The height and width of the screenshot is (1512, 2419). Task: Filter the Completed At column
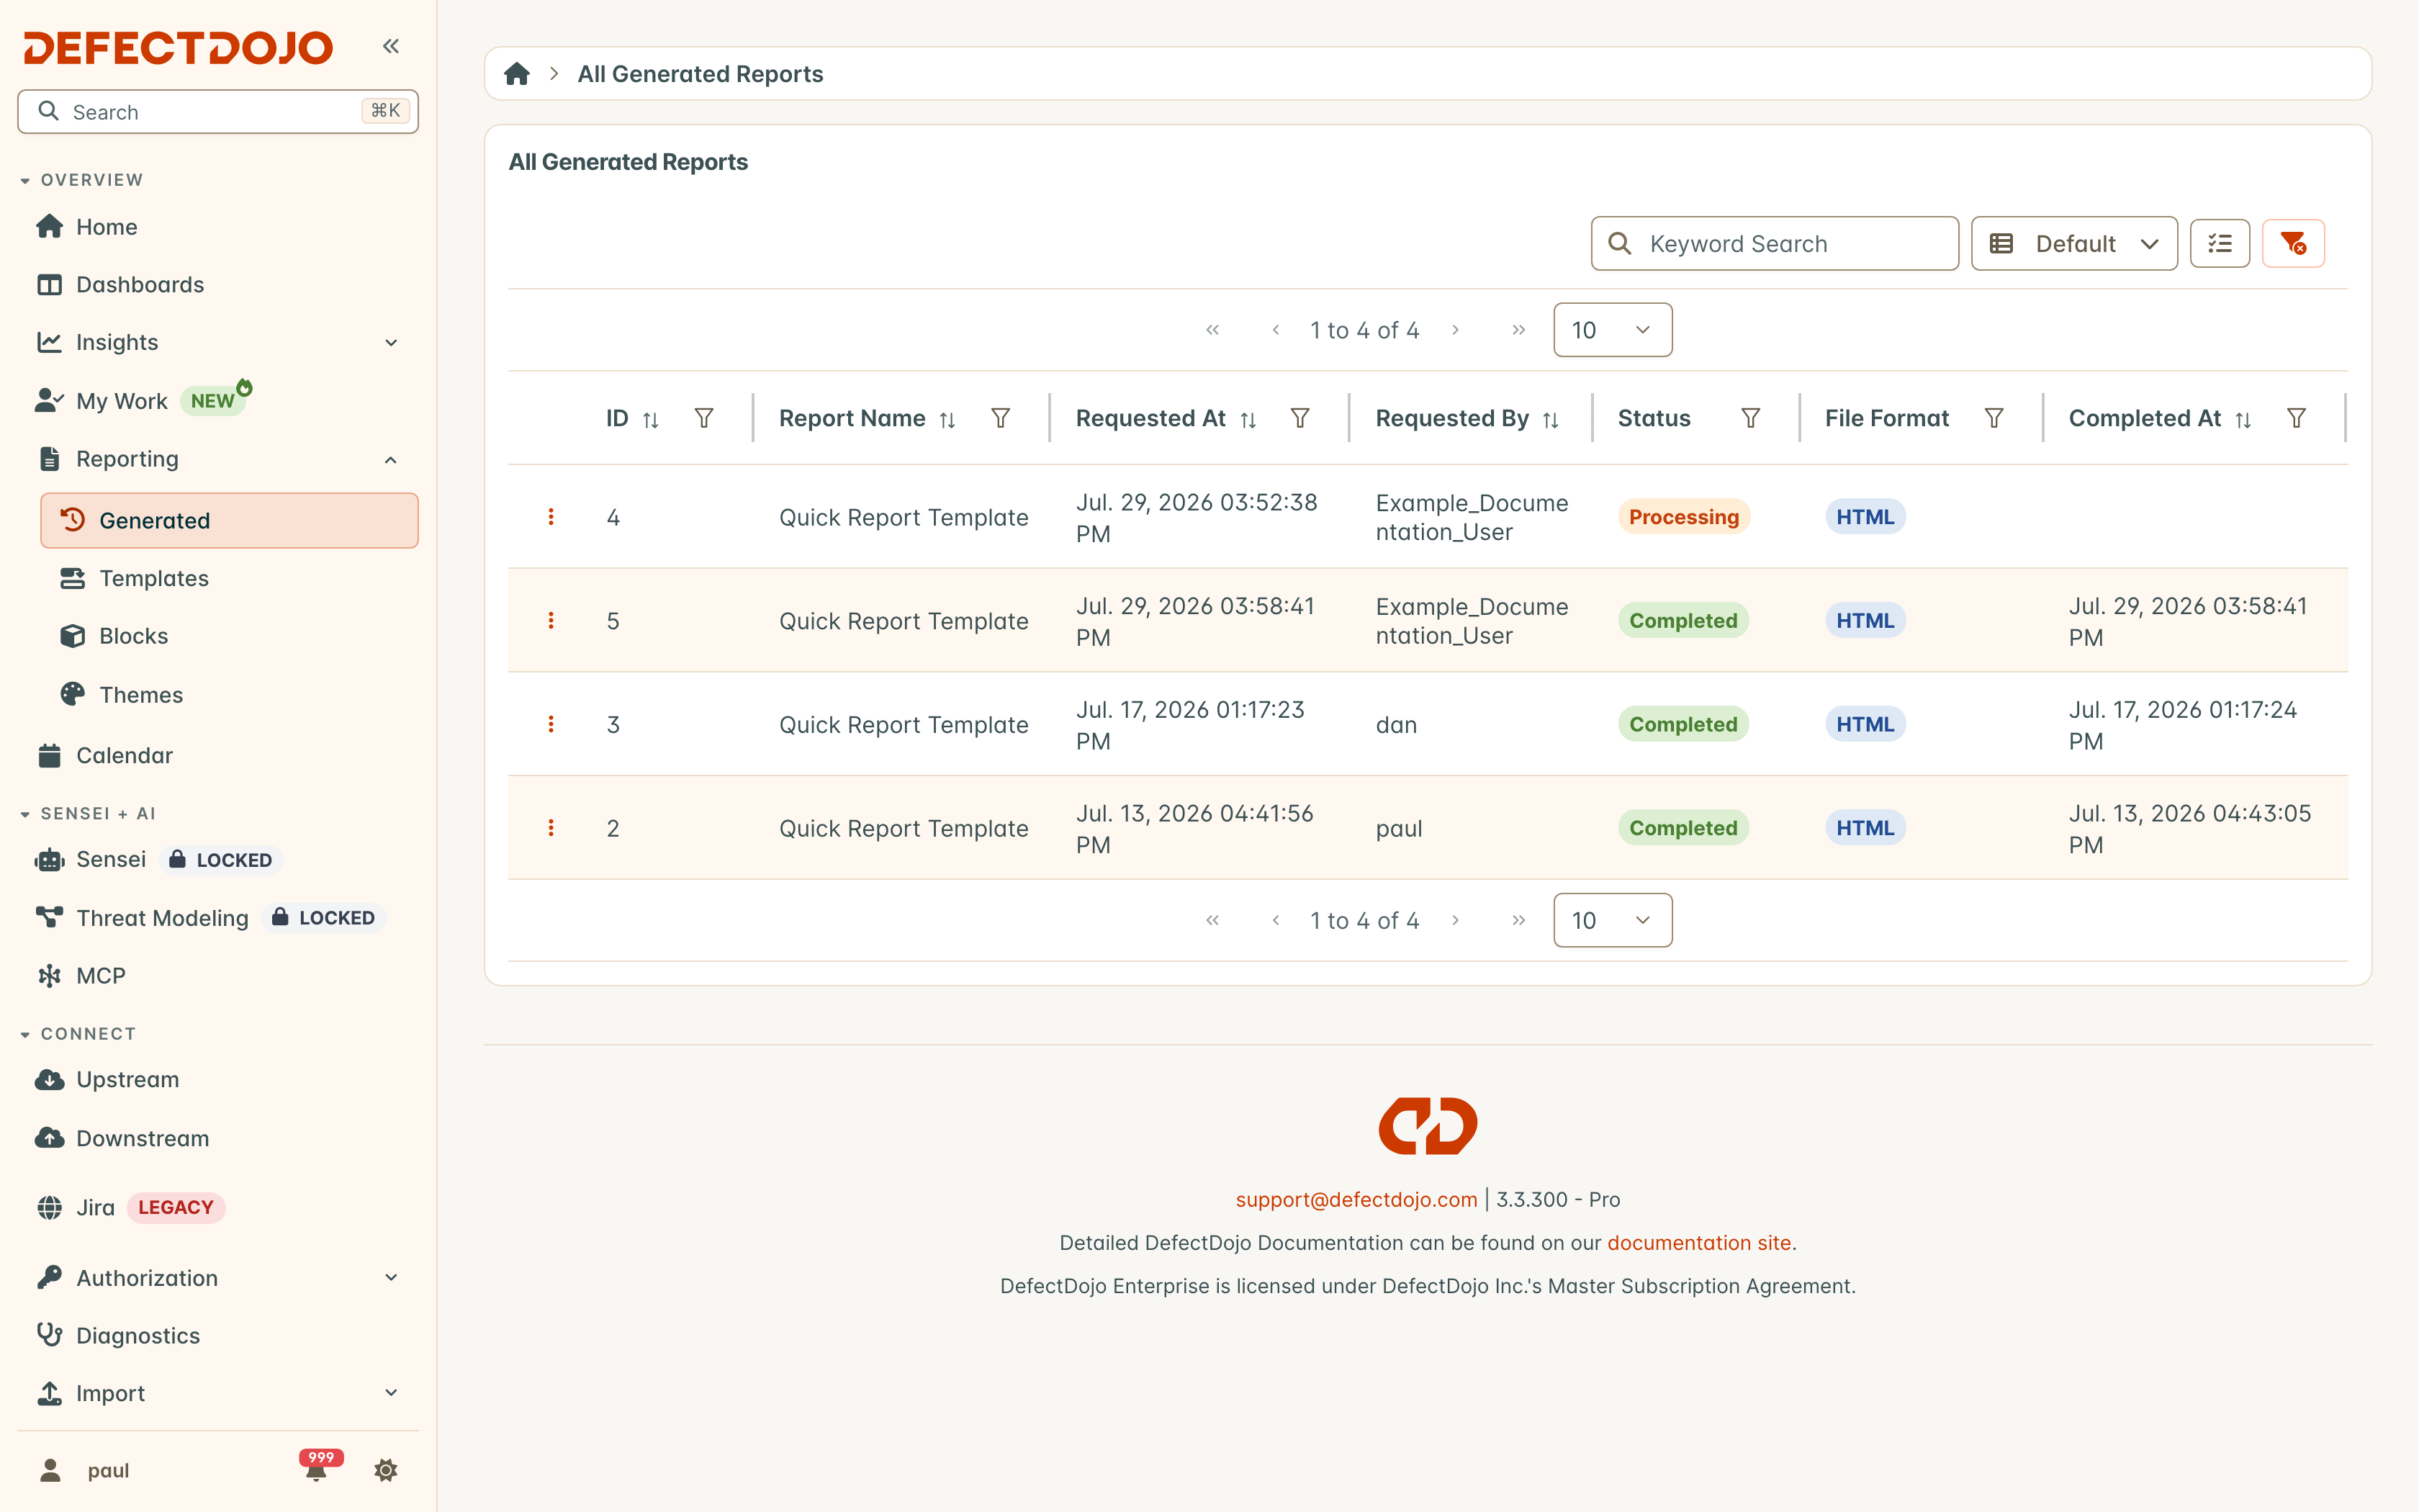tap(2296, 418)
